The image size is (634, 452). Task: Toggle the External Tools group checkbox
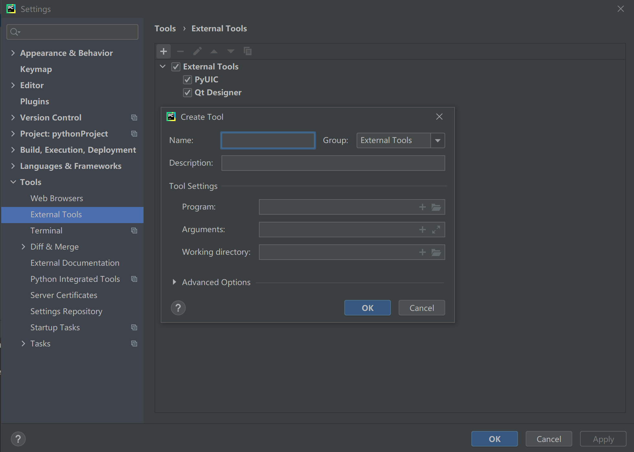pos(176,67)
